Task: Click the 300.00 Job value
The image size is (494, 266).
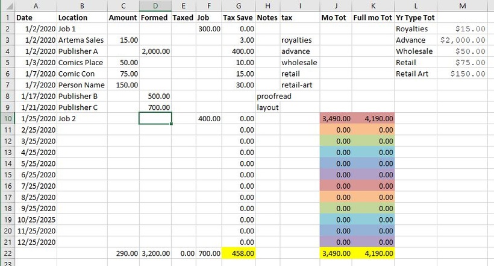Action: (209, 29)
